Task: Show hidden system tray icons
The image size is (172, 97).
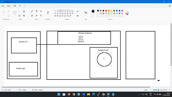Action: point(139,94)
